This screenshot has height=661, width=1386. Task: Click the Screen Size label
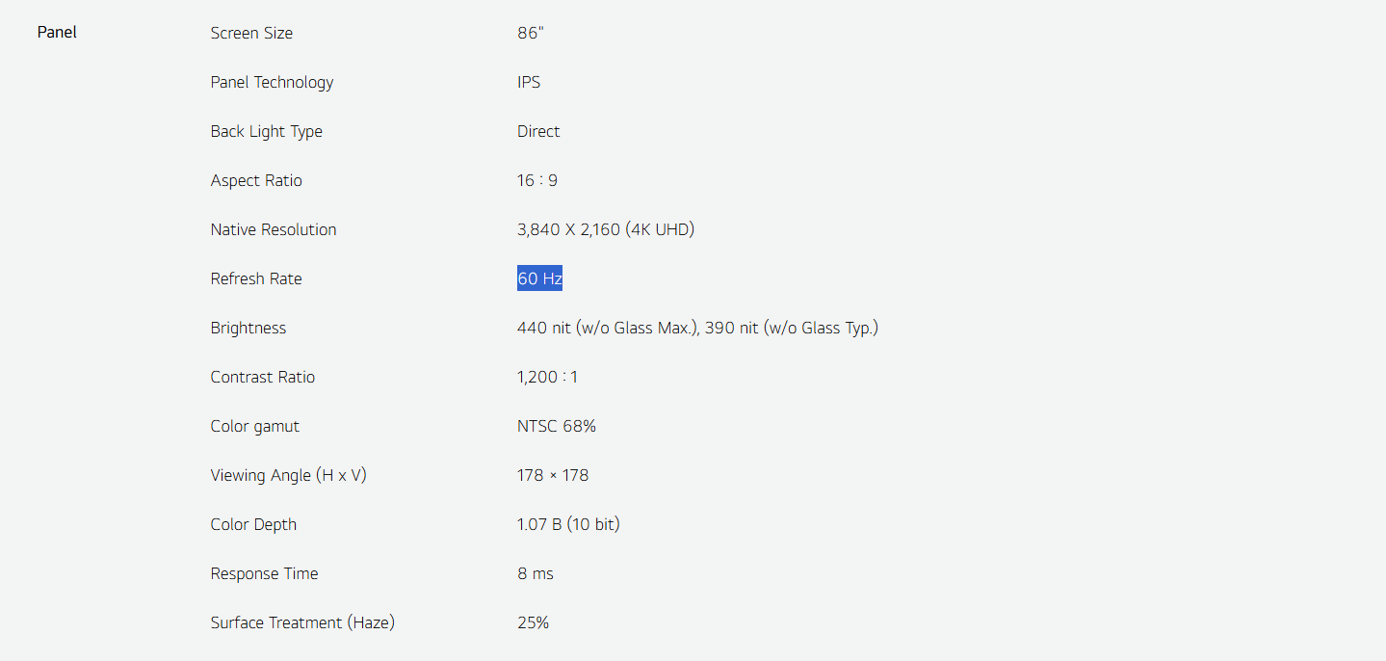(251, 33)
